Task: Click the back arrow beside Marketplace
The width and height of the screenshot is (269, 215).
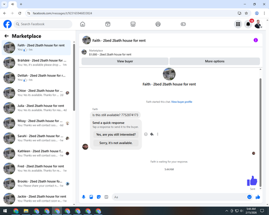Action: coord(6,36)
